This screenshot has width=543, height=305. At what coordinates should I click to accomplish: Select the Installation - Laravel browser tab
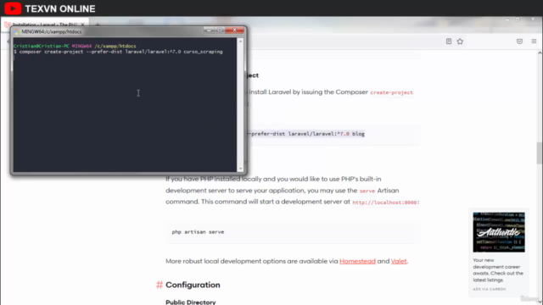click(x=44, y=25)
